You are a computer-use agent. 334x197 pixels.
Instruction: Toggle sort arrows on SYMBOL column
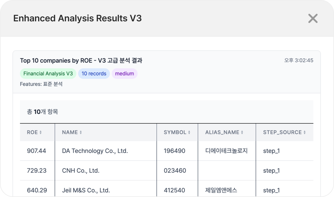point(189,133)
